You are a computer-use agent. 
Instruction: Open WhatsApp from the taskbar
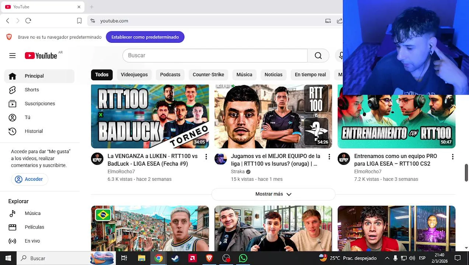[243, 258]
